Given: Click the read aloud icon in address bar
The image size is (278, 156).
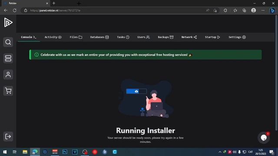Looking at the screenshot, I should (x=208, y=10).
